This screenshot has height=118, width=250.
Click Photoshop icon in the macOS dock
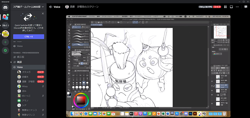190,114
